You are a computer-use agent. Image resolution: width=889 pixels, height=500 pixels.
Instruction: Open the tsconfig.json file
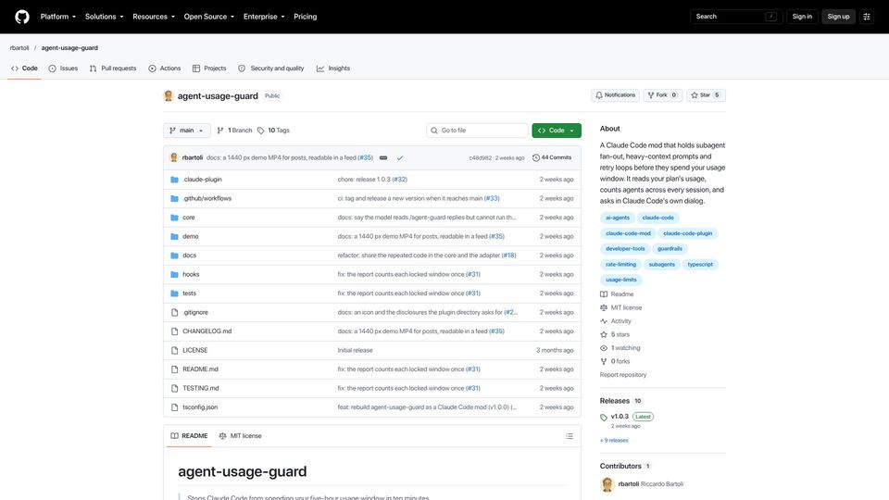click(x=200, y=407)
